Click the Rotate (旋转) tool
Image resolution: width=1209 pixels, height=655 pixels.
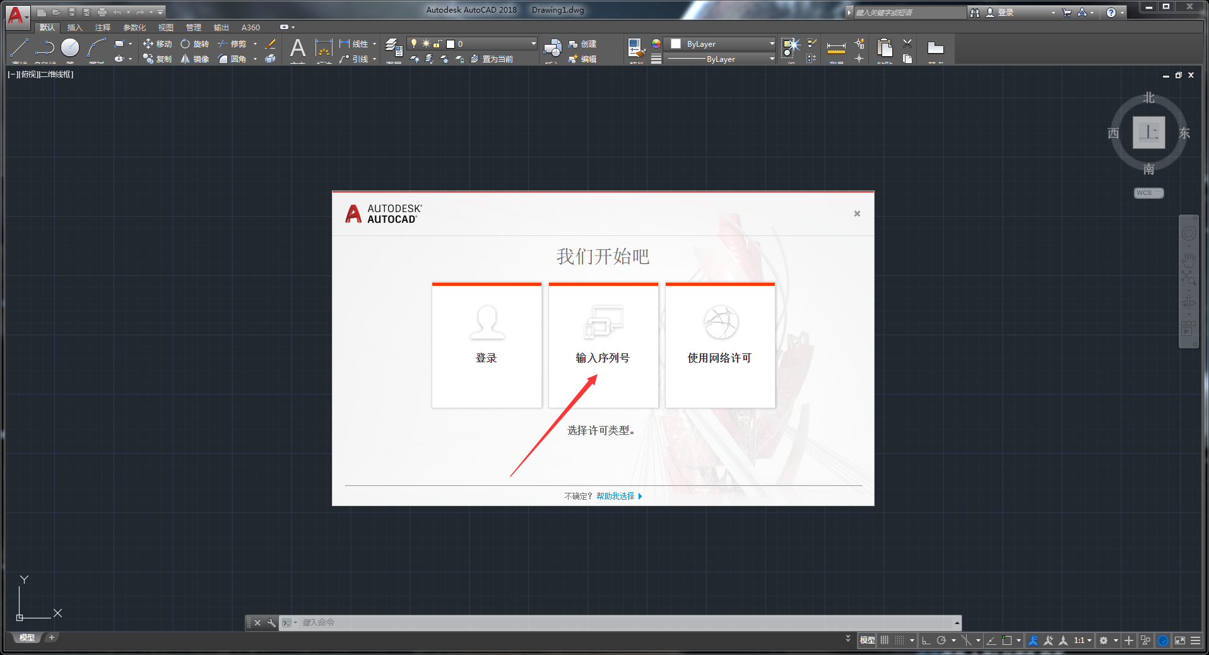[194, 44]
